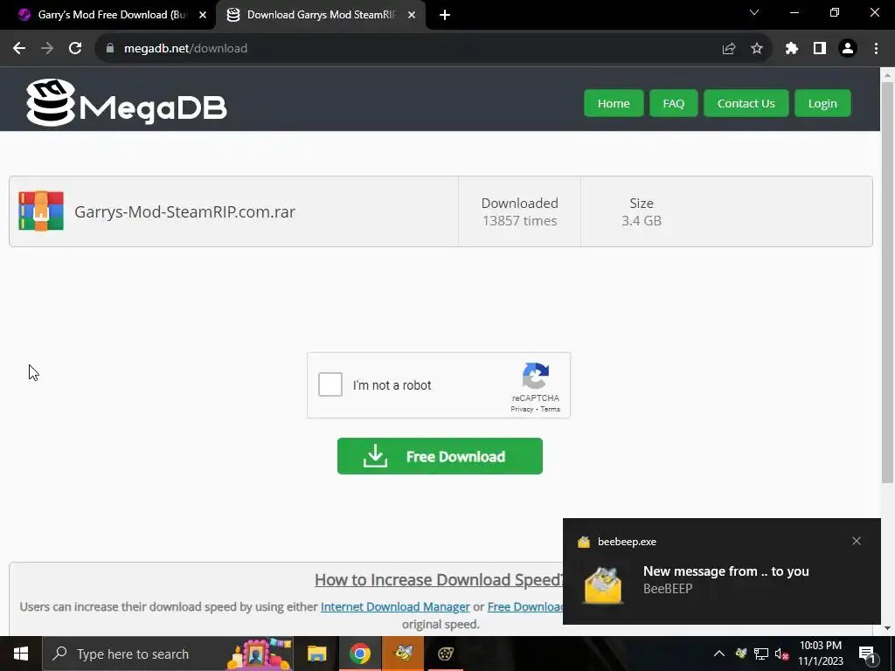This screenshot has height=671, width=895.
Task: Toggle the Chrome side panel icon
Action: click(820, 49)
